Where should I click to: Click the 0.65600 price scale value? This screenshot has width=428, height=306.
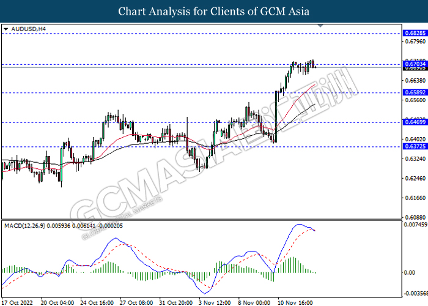pos(415,100)
